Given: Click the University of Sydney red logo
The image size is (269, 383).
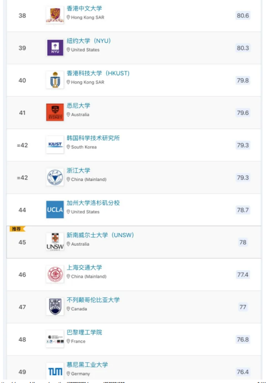Looking at the screenshot, I should pyautogui.click(x=55, y=112).
